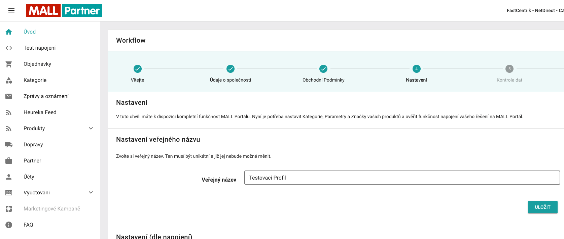The width and height of the screenshot is (564, 239).
Task: Click the info icon beside FAQ
Action: click(9, 225)
